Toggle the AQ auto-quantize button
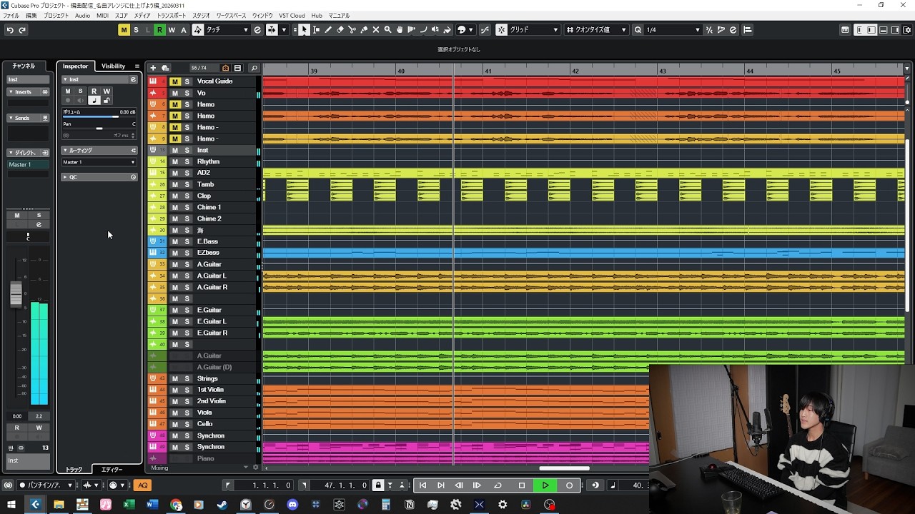Screen dimensions: 915x514 pyautogui.click(x=142, y=485)
